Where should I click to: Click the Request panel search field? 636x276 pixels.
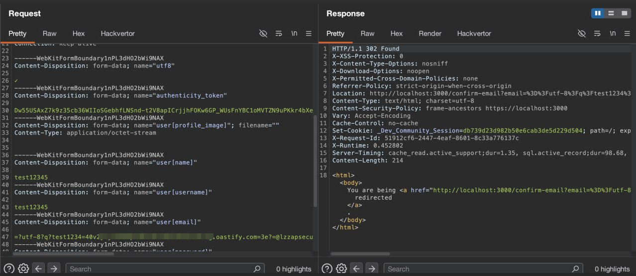coord(165,269)
